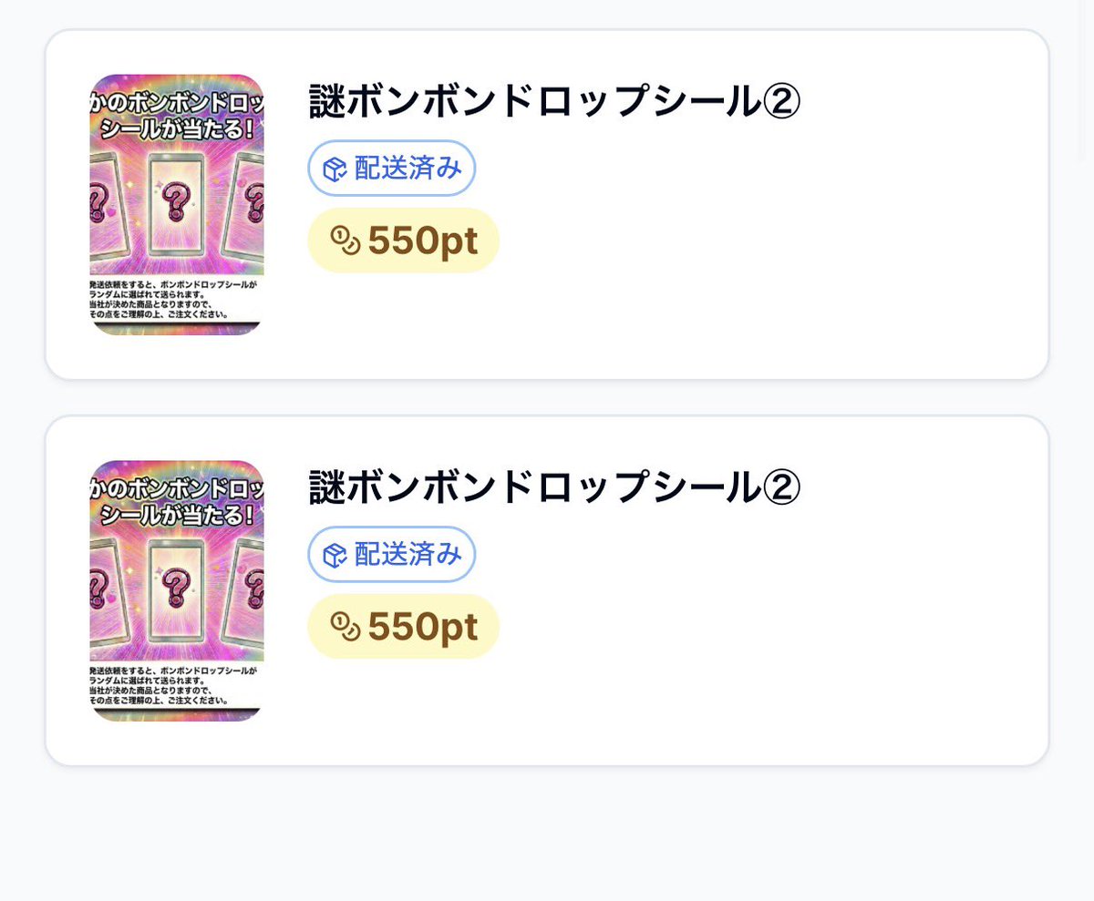
Task: Click the package icon in first card's 配送済み badge
Action: point(336,169)
